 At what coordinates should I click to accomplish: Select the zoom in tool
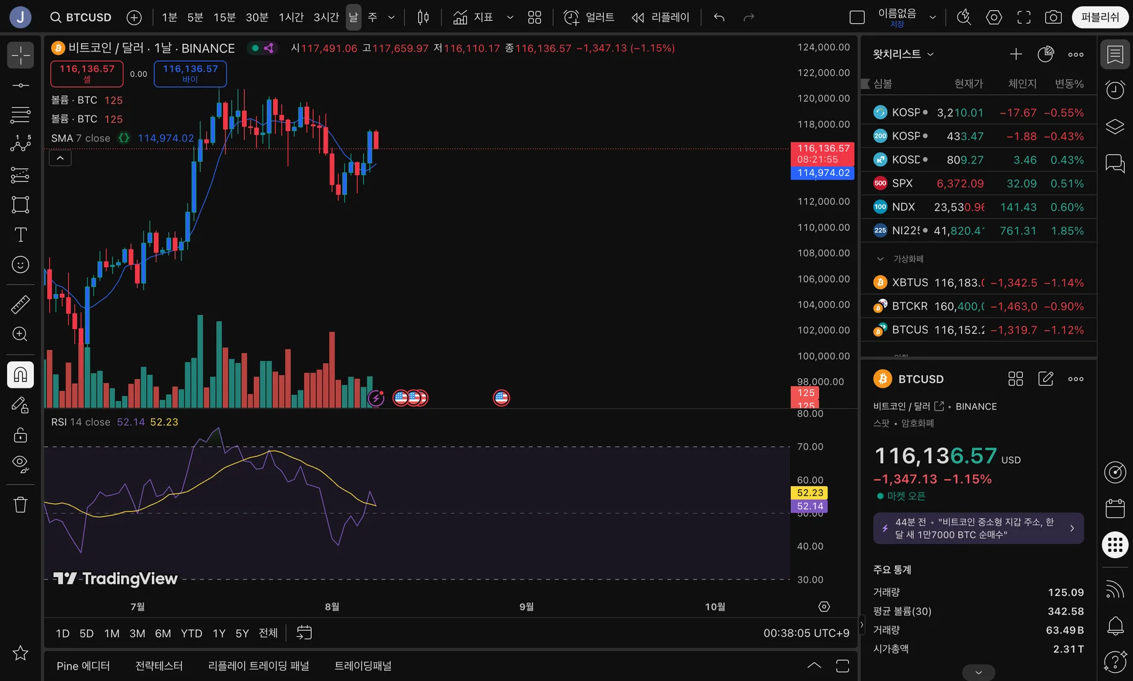[x=20, y=334]
